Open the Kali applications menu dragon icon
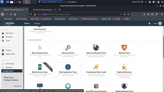 [x=2, y=2]
